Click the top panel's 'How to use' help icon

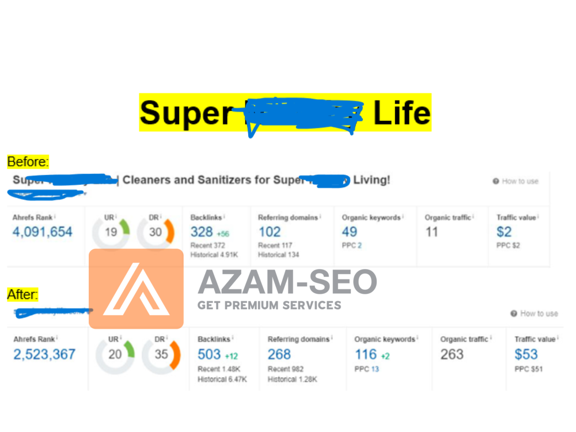tap(495, 181)
